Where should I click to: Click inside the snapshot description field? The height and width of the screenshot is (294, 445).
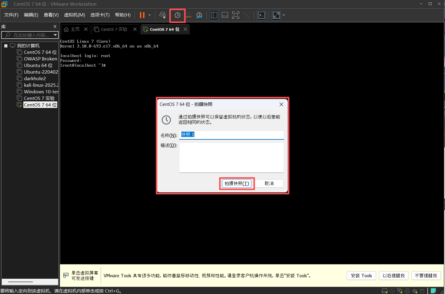231,158
